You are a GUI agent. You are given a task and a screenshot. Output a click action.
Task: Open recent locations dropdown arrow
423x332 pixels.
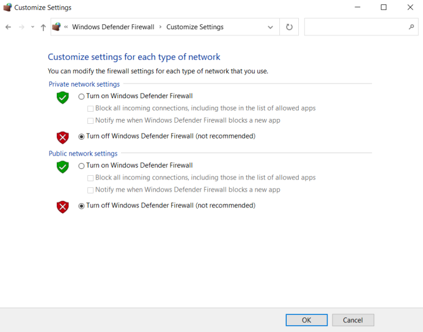[x=32, y=27]
